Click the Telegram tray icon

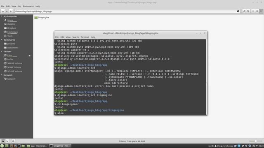pyautogui.click(x=239, y=146)
